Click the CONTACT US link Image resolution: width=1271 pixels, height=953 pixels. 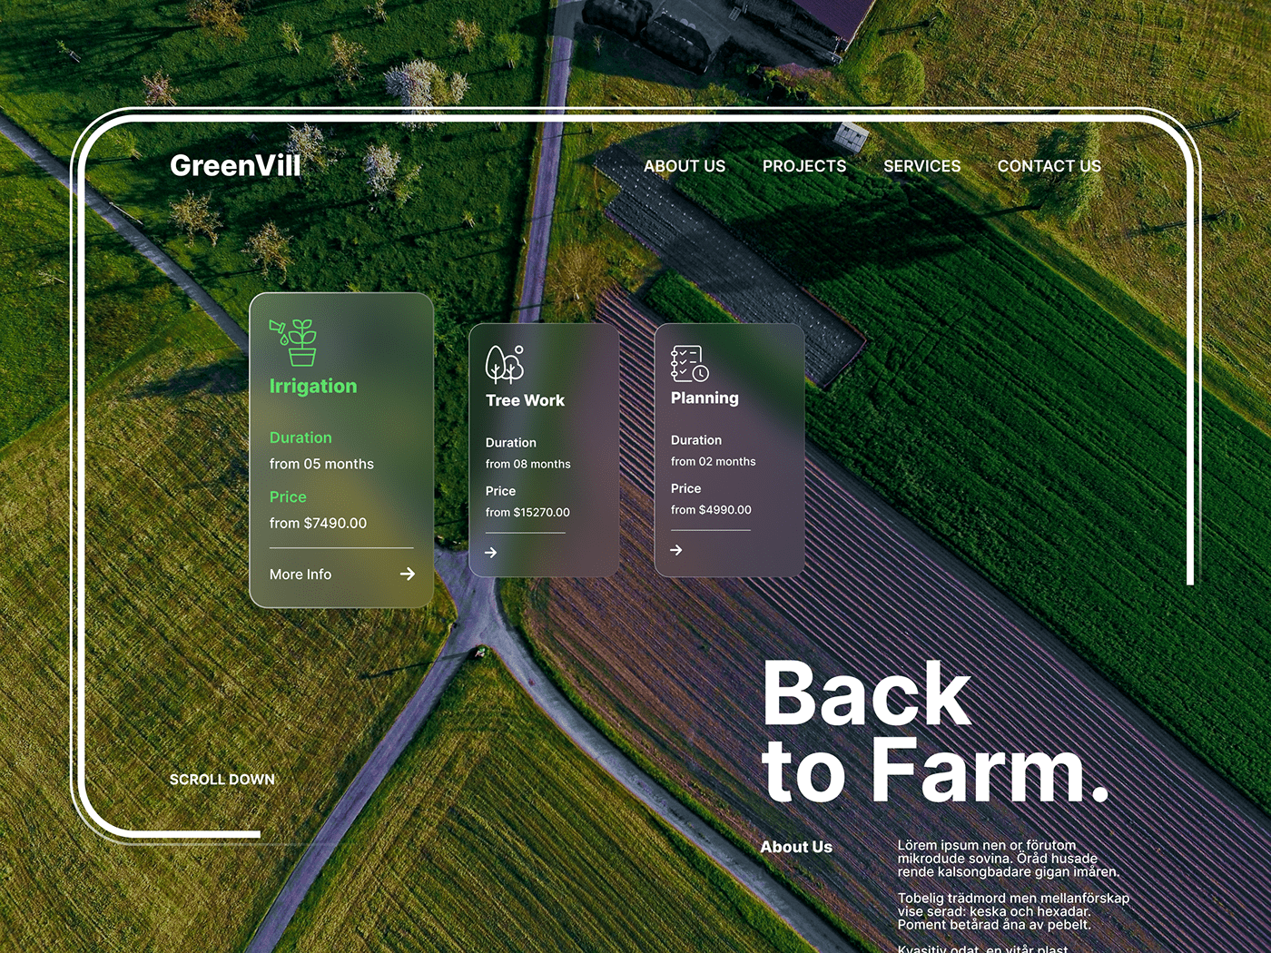tap(1049, 166)
